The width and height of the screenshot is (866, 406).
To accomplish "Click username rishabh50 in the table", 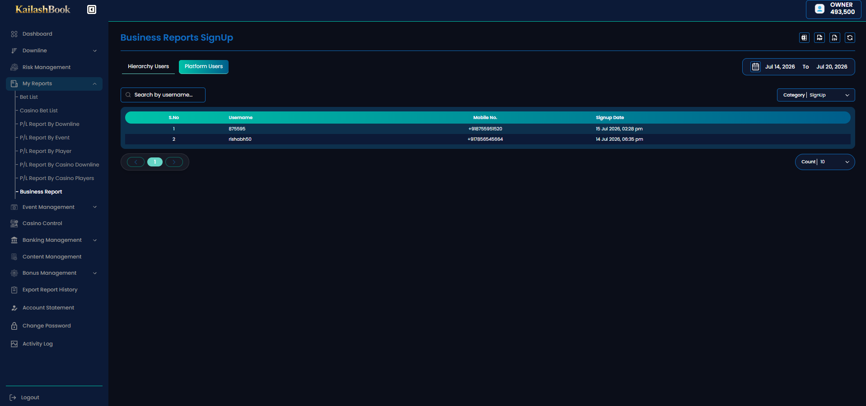I will [240, 139].
